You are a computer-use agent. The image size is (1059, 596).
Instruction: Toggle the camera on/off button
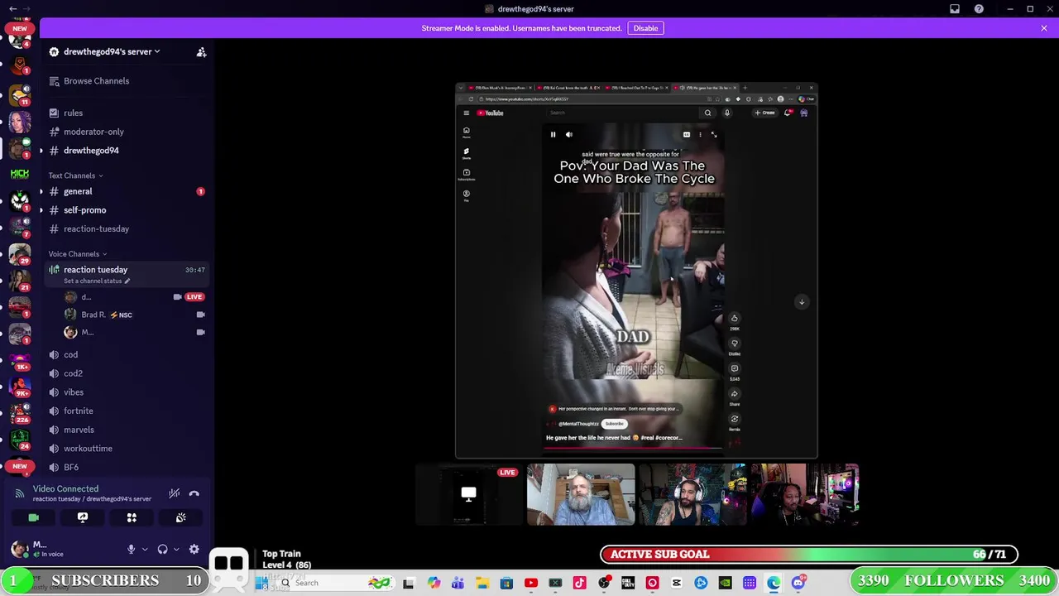[34, 517]
